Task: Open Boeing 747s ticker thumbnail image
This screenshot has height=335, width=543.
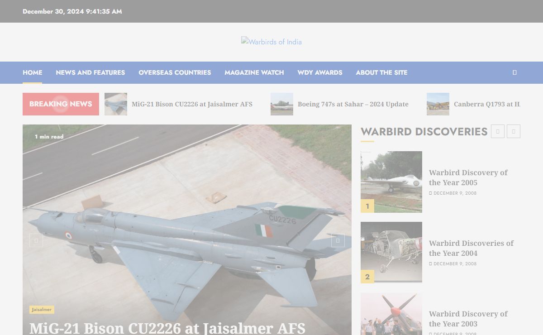Action: [x=282, y=104]
